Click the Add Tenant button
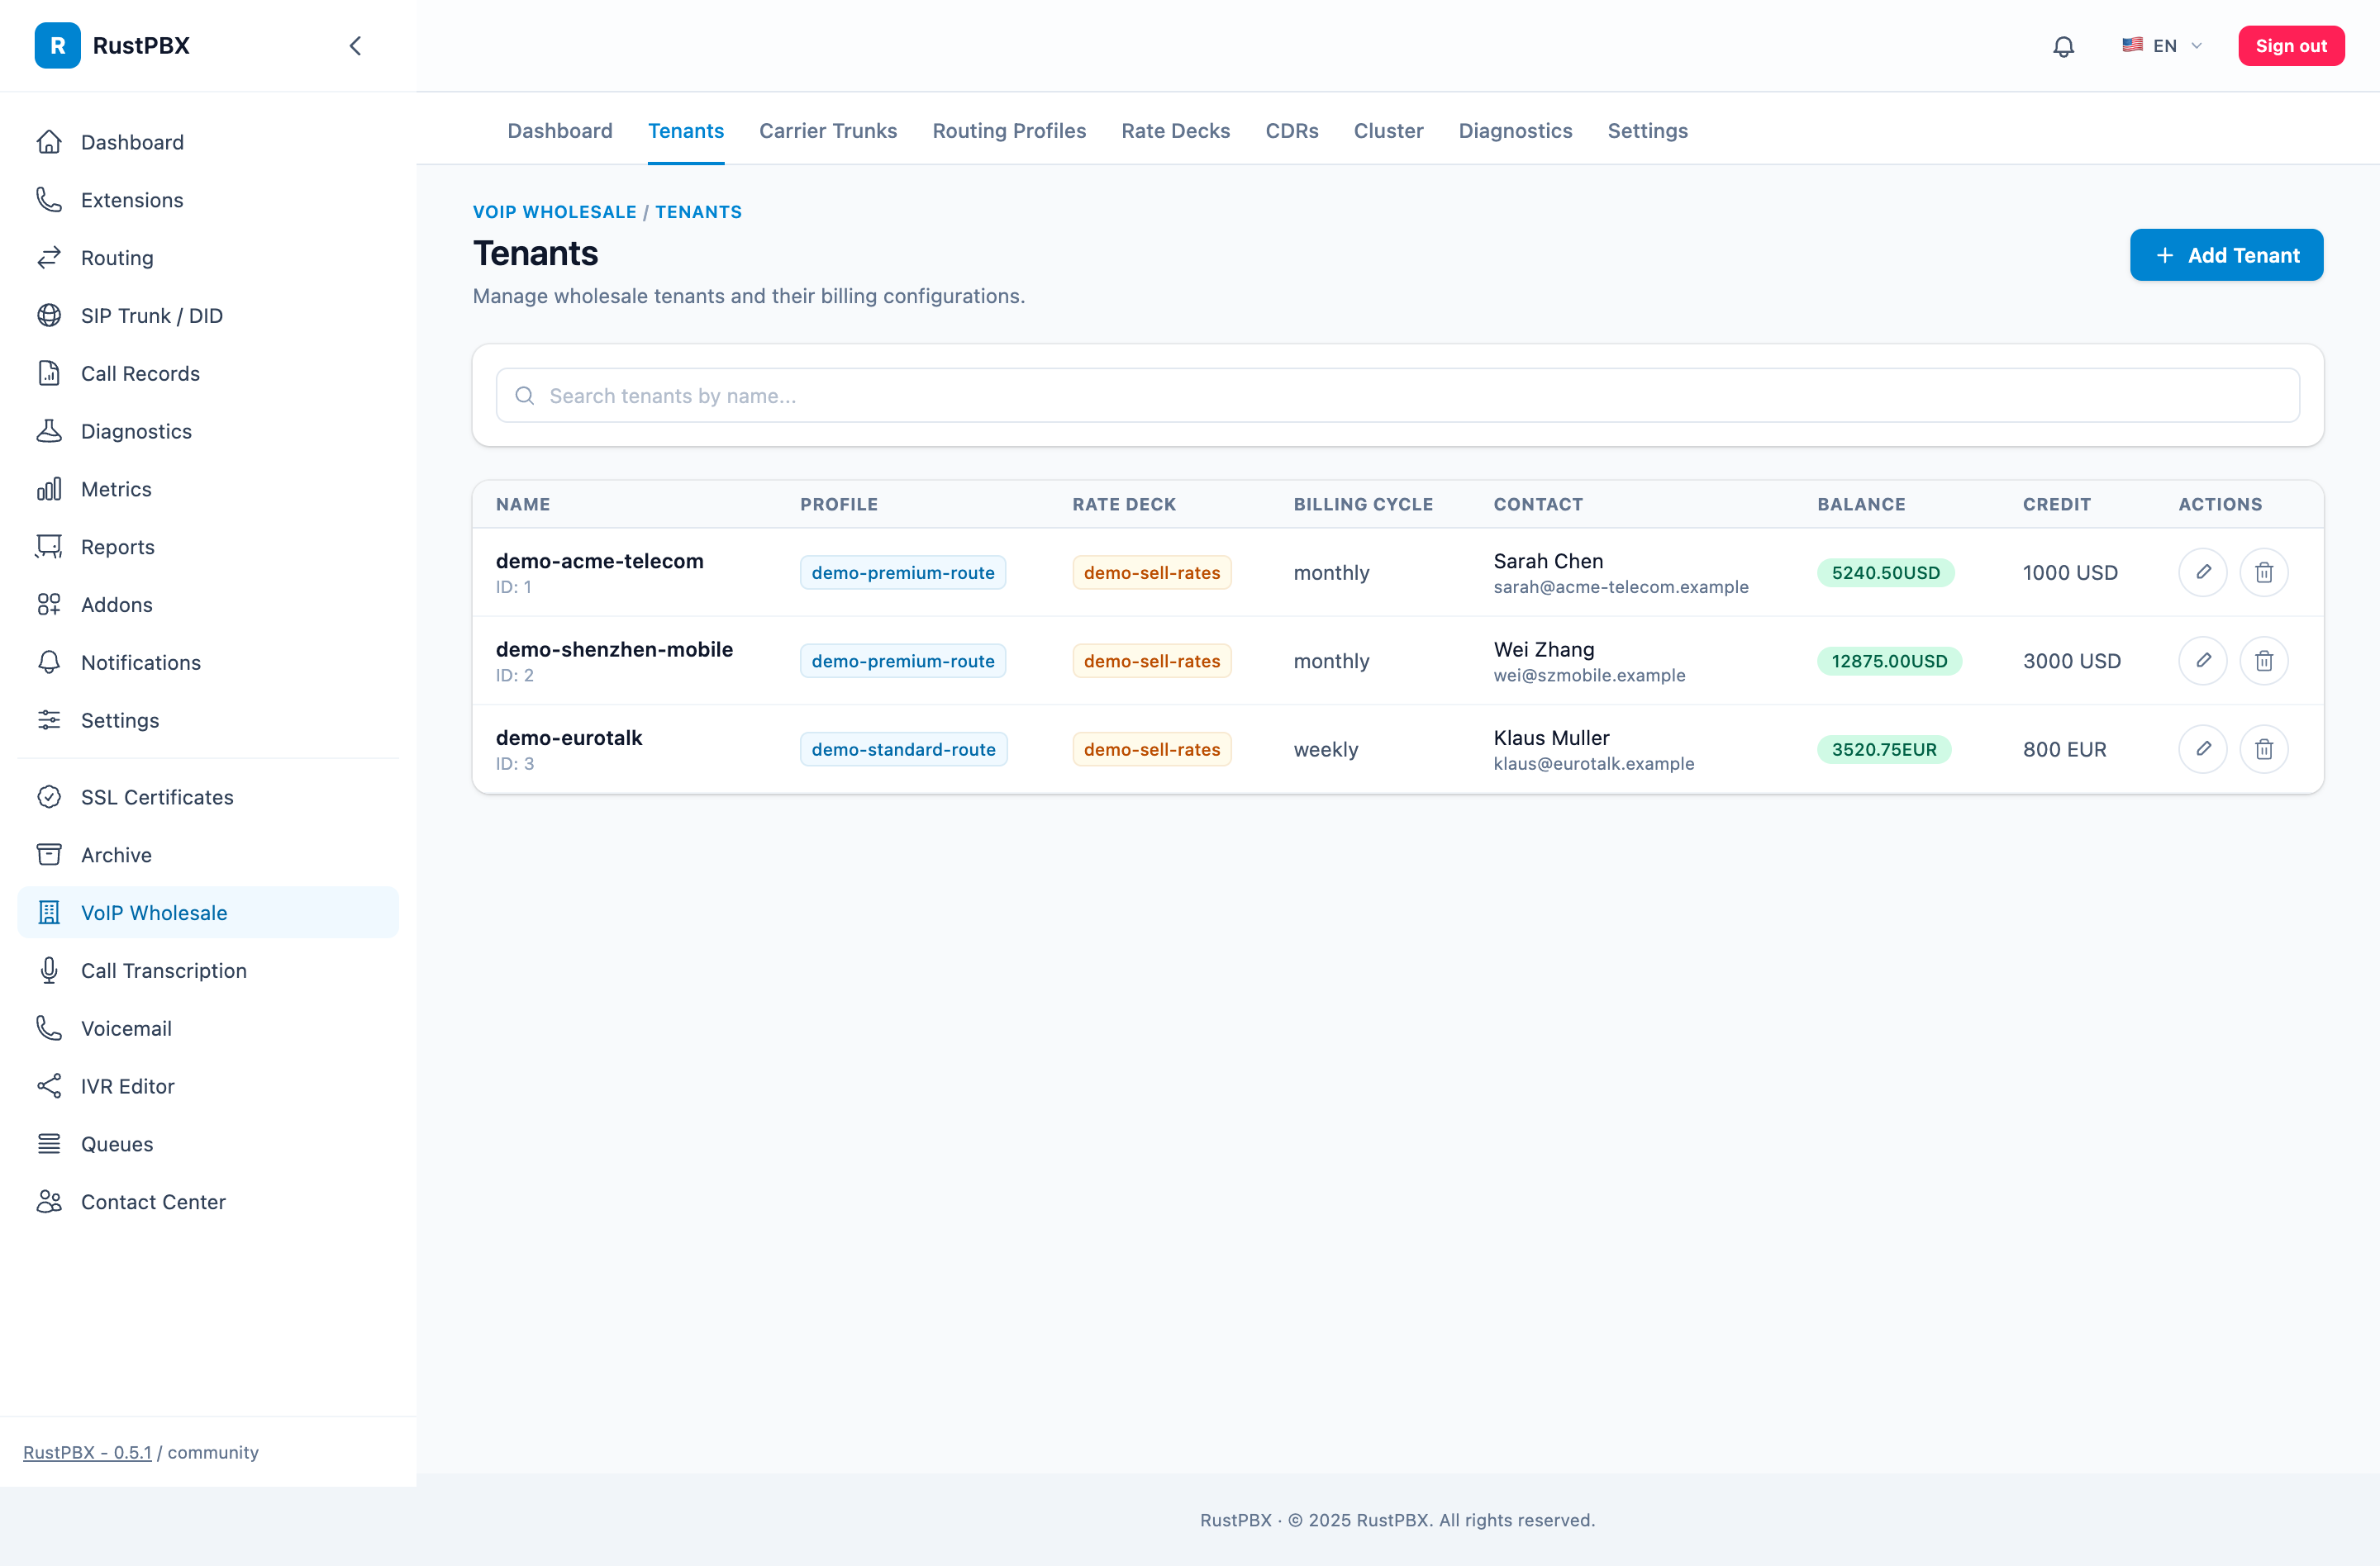The width and height of the screenshot is (2380, 1566). pos(2226,255)
